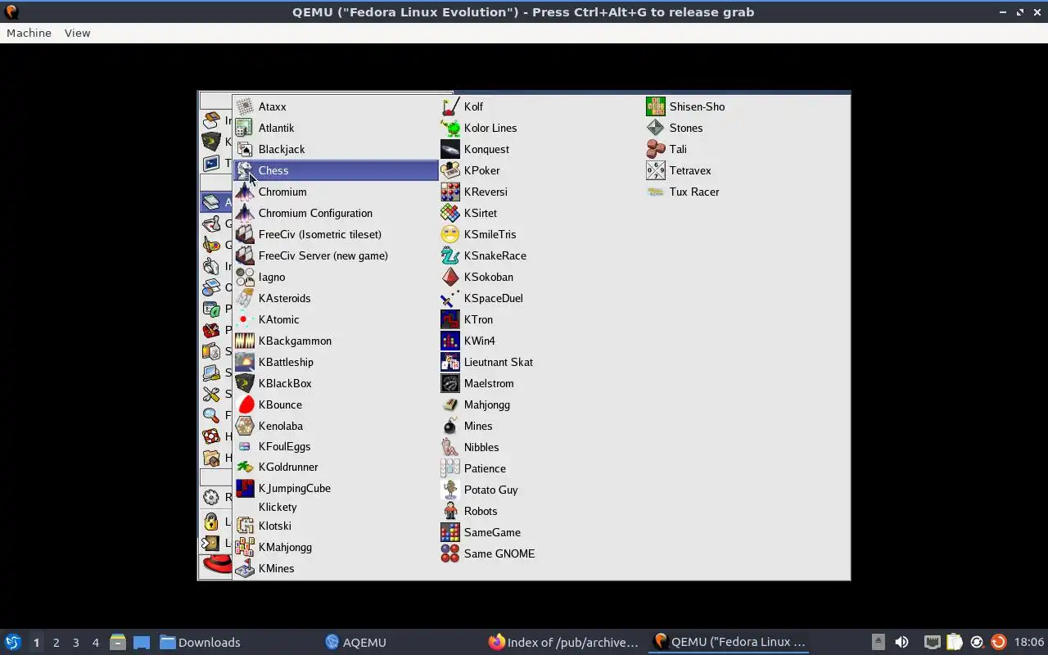
Task: Launch Tux Racer from the menu
Action: (x=747, y=192)
